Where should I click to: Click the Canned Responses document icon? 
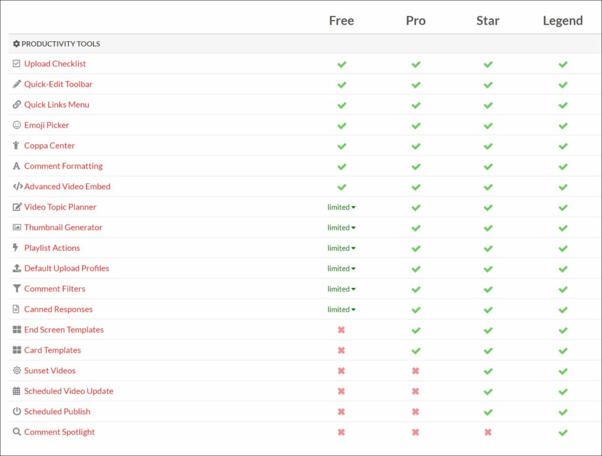pyautogui.click(x=16, y=309)
